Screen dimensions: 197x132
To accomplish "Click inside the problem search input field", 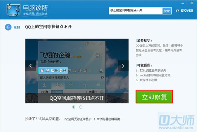I will pyautogui.click(x=136, y=11).
